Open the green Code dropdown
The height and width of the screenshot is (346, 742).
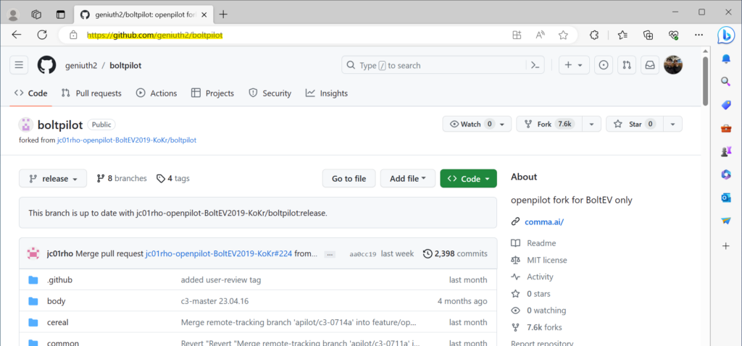click(x=469, y=179)
